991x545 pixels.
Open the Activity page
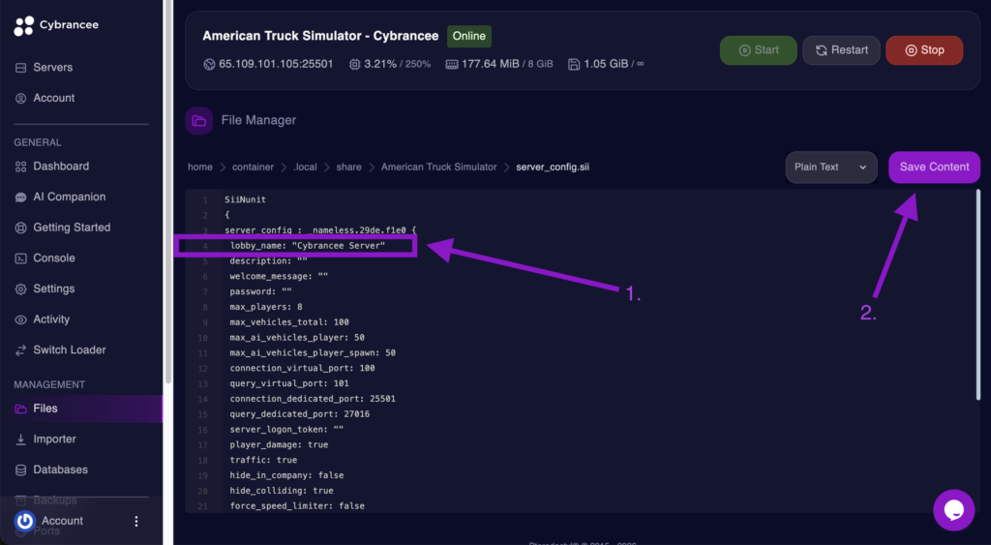[x=51, y=319]
